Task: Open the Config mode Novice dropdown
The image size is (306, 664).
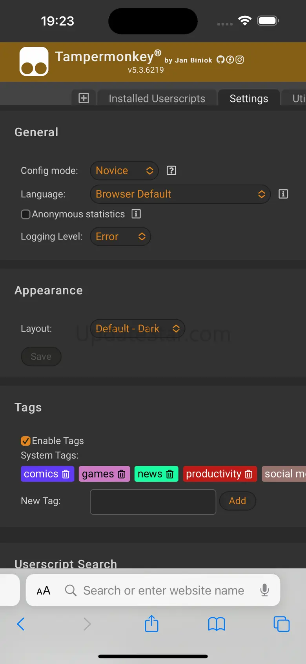Action: coord(124,170)
